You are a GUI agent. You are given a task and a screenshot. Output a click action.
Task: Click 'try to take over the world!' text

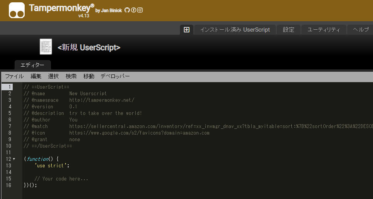click(x=106, y=113)
